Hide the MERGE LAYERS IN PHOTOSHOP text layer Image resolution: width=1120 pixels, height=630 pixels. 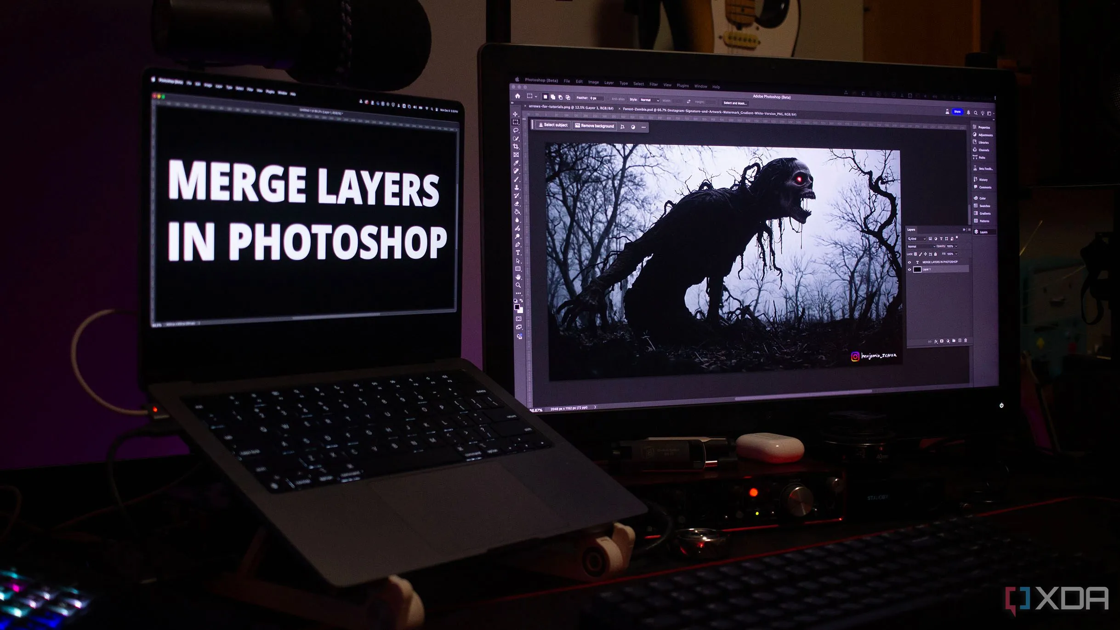coord(910,262)
